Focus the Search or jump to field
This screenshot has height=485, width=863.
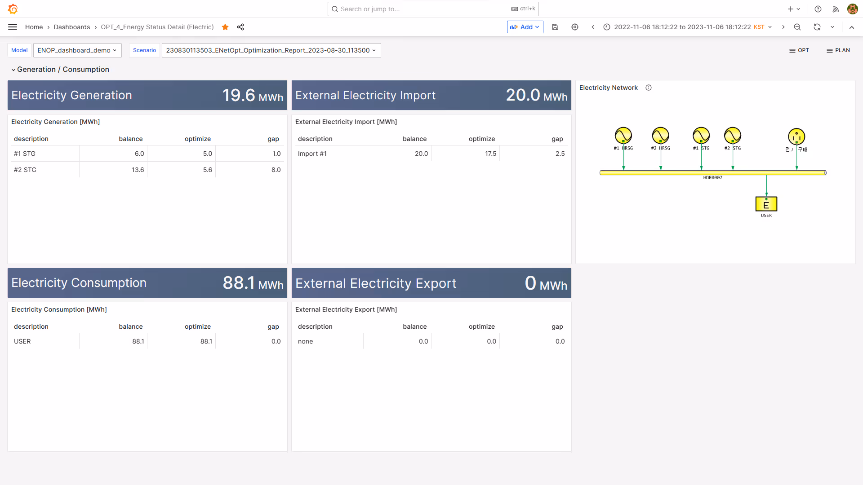433,9
